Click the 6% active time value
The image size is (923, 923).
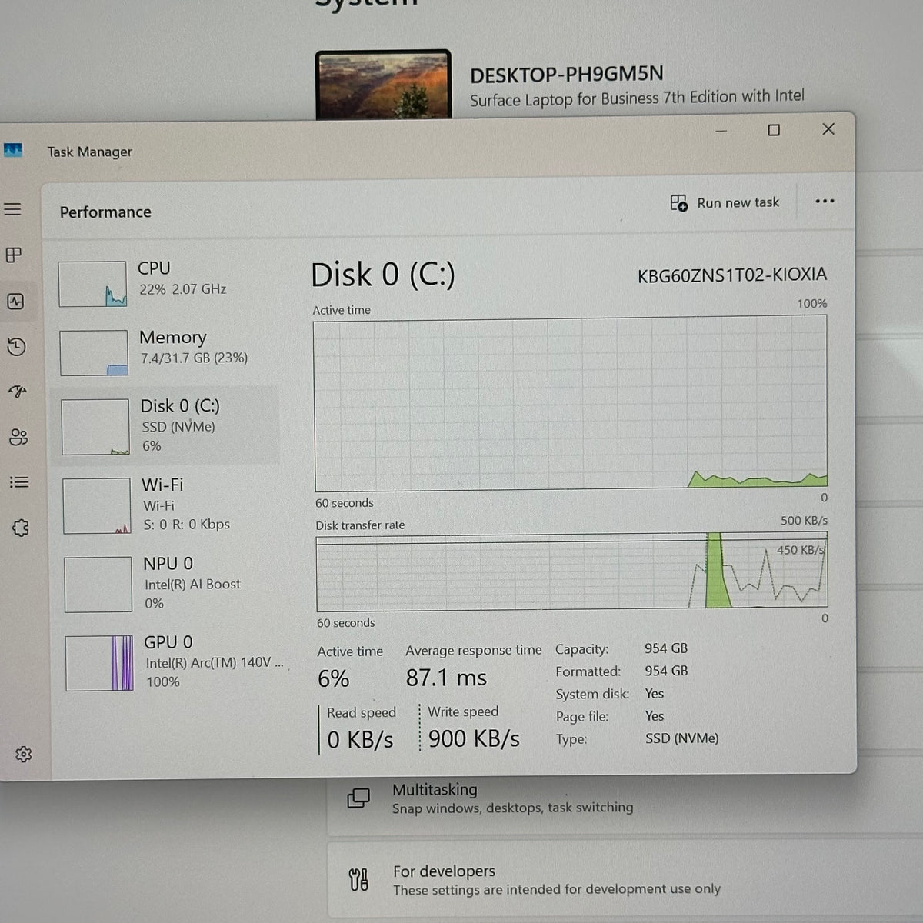pyautogui.click(x=334, y=678)
